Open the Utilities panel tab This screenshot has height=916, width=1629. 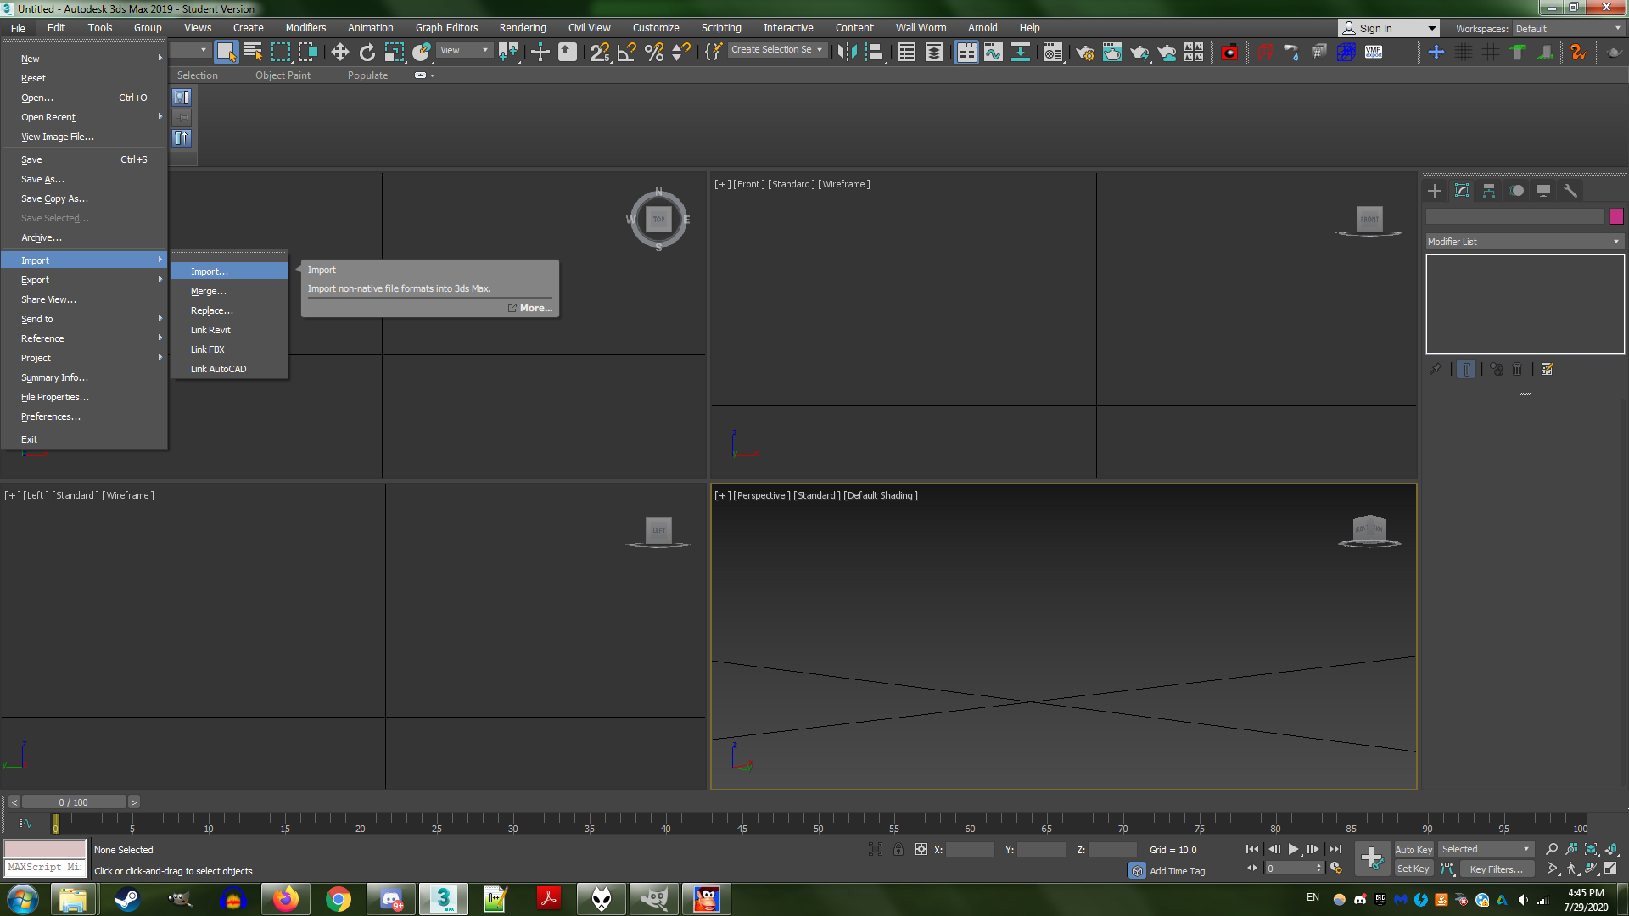point(1570,191)
